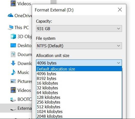Screen dimensions: 135x119
Task: Click the Downloads arrow icon
Action: click(13, 63)
